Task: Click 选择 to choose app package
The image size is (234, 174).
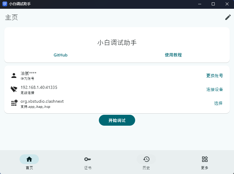Action: [218, 103]
